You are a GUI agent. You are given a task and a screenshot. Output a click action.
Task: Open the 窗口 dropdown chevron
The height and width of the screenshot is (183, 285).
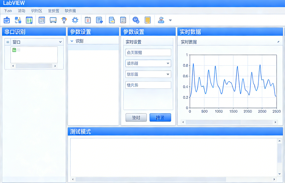click(60, 42)
